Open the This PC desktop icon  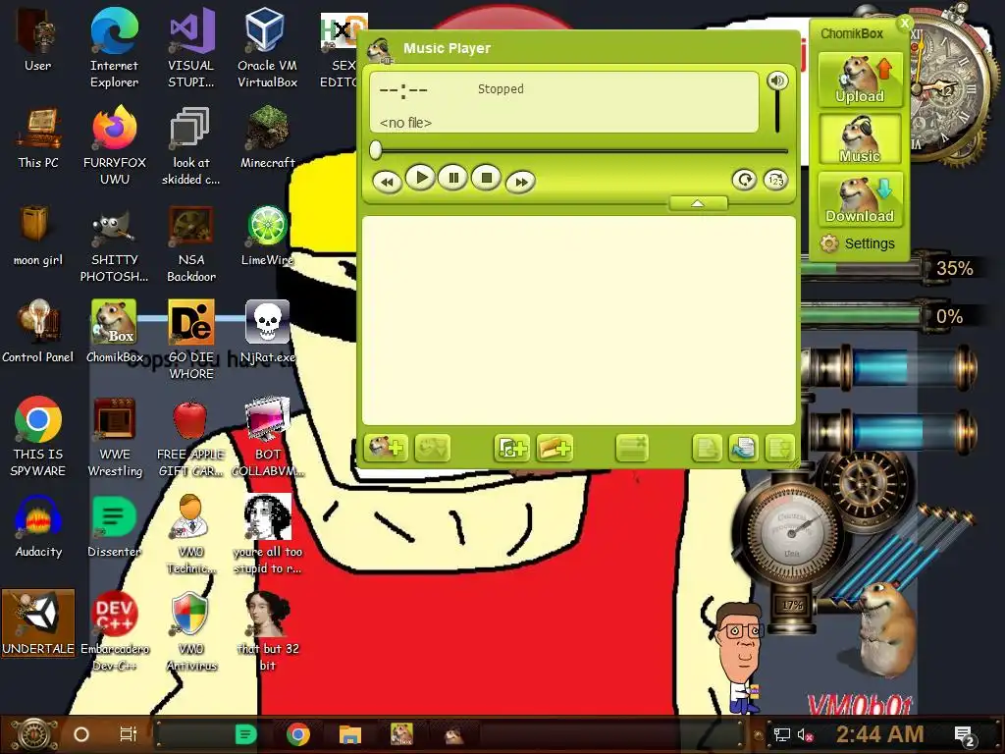pyautogui.click(x=38, y=137)
